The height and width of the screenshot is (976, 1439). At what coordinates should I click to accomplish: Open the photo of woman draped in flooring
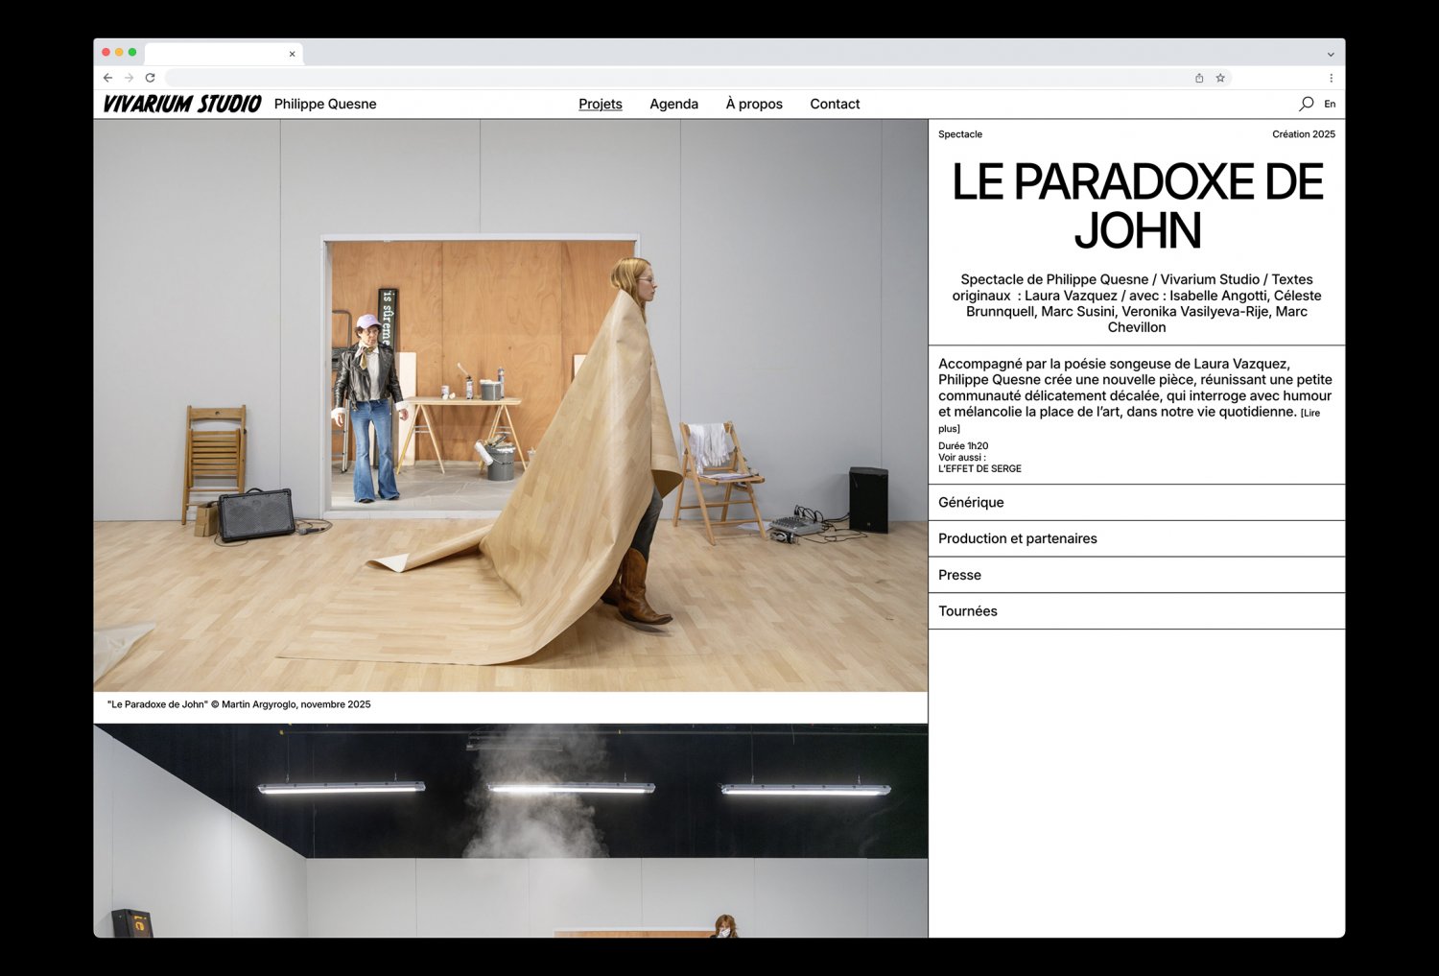click(x=510, y=406)
